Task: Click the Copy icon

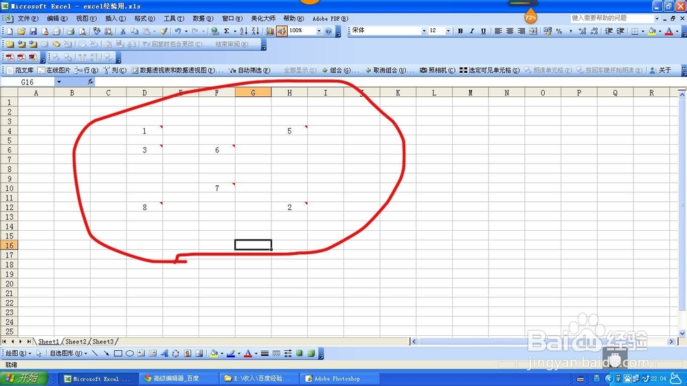Action: 135,31
